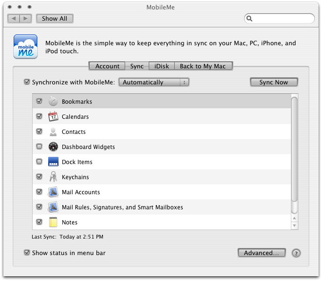Click the magnifying glass search icon
The width and height of the screenshot is (322, 281).
click(x=249, y=19)
